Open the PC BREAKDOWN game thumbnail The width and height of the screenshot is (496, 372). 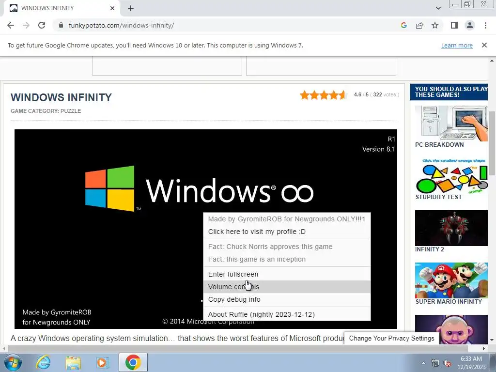coord(451,124)
